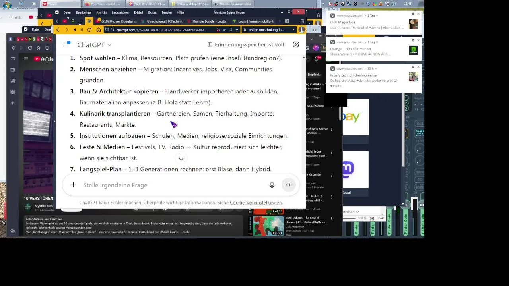Image resolution: width=509 pixels, height=286 pixels.
Task: Dismiss the 'Club Magie Noir' notification
Action: [418, 14]
